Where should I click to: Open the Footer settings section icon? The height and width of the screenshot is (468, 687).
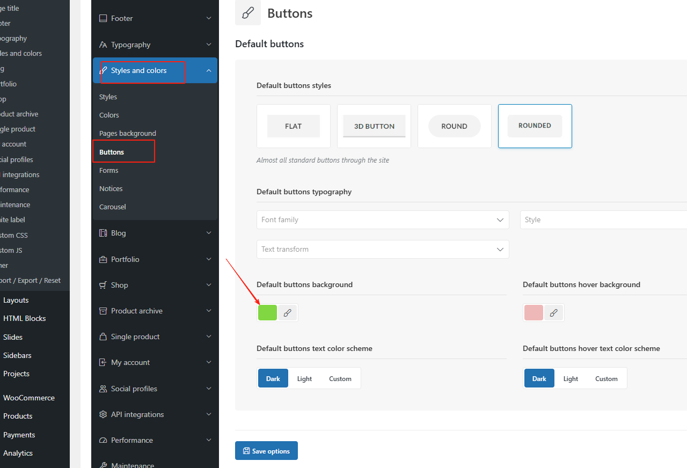103,18
